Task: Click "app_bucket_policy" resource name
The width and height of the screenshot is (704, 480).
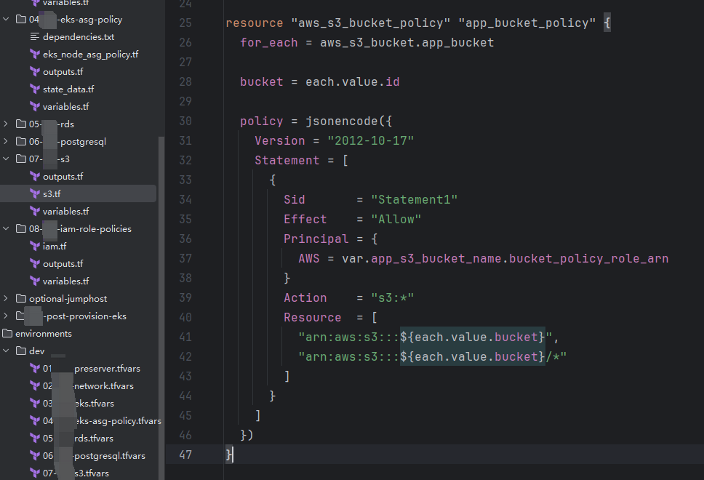Action: (527, 23)
